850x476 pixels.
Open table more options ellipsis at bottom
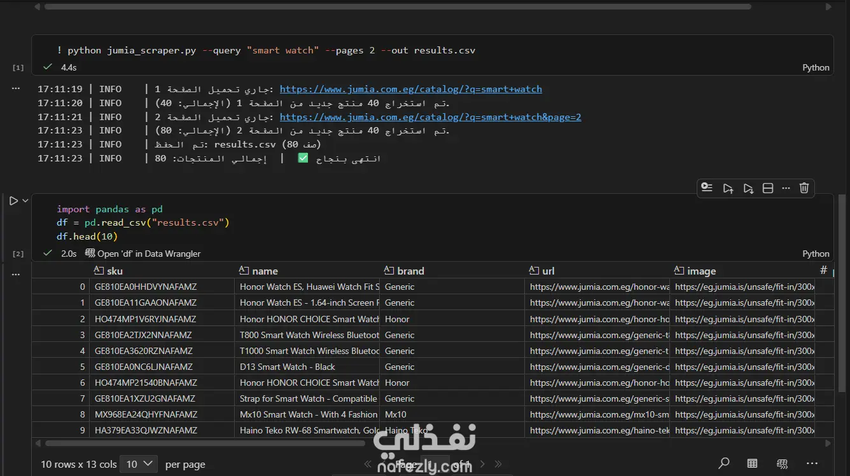point(812,463)
